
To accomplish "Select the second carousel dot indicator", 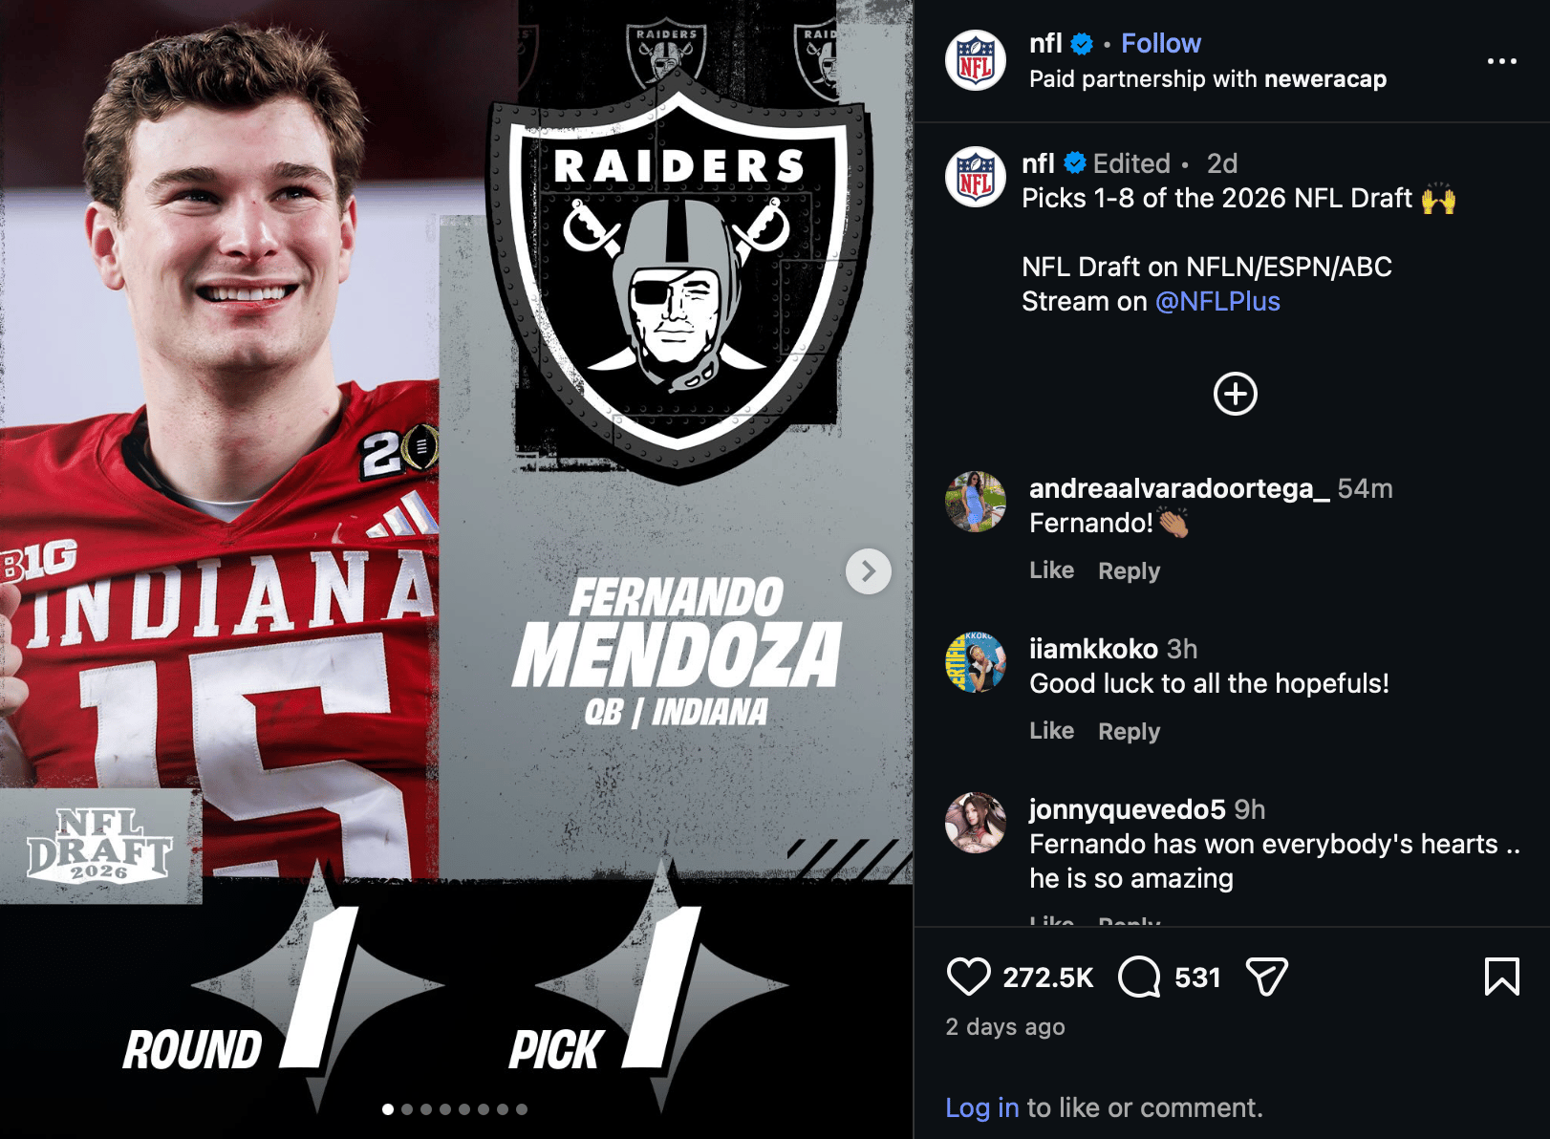I will coord(407,1111).
